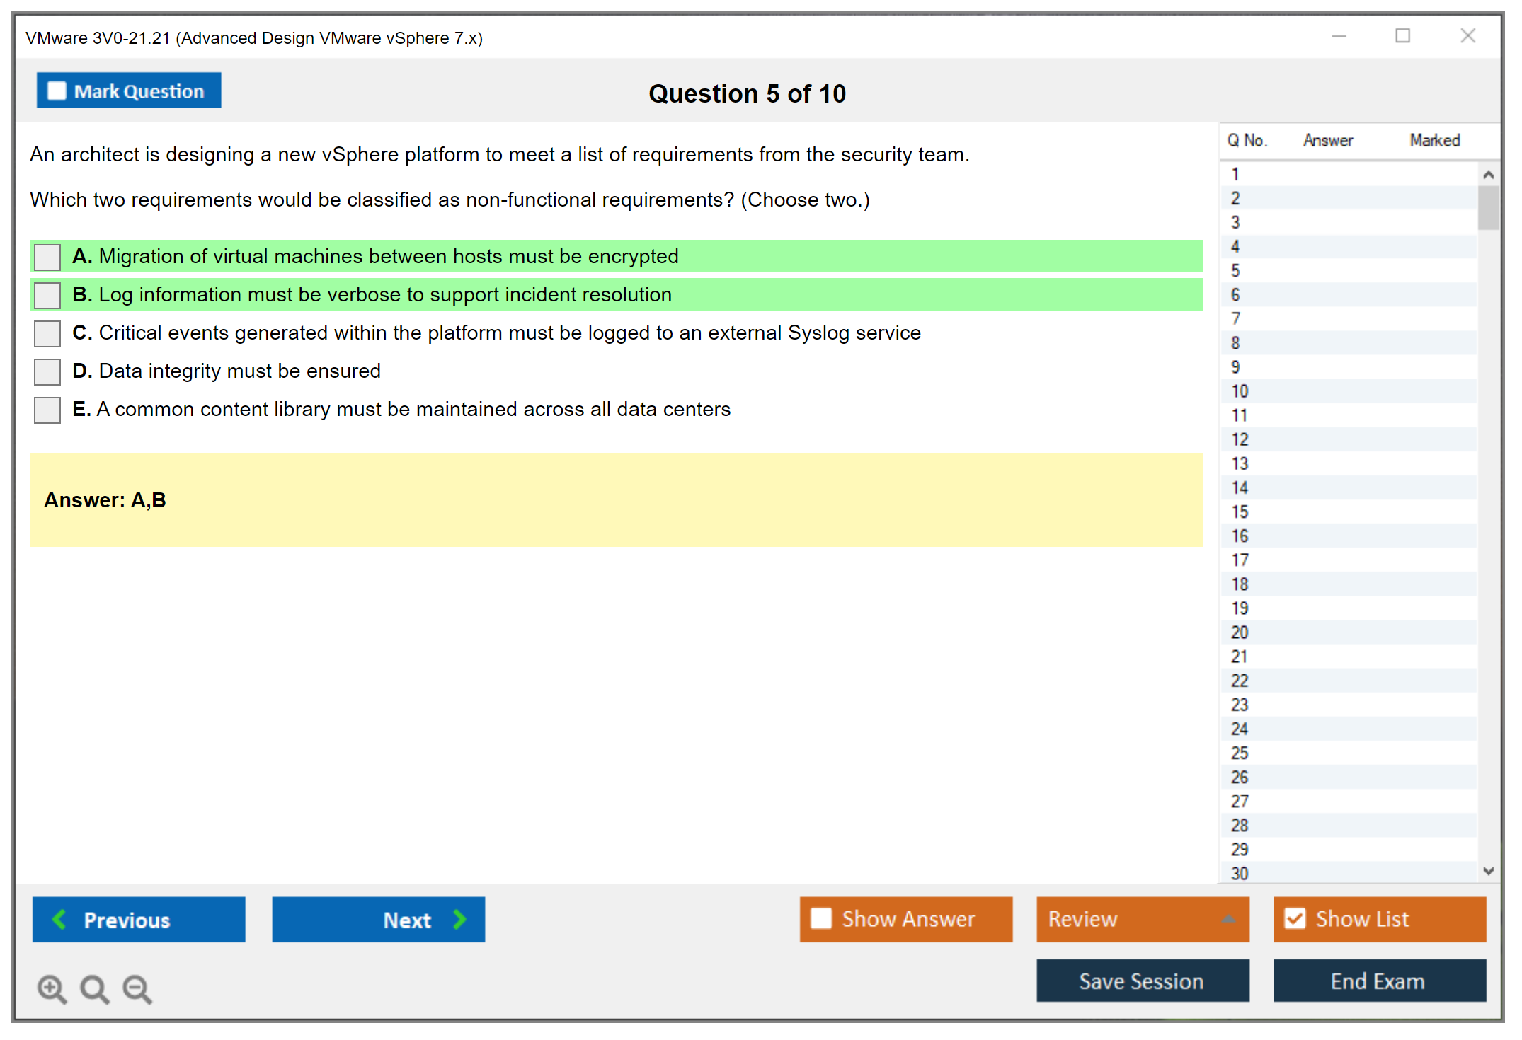Click the scroll up arrow in question list

(x=1488, y=175)
